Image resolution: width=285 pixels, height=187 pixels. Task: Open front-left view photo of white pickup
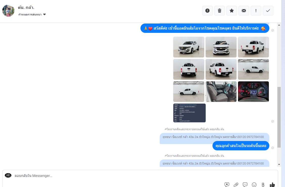[189, 47]
